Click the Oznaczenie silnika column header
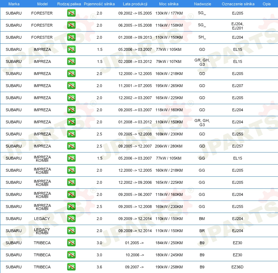Screen dimensions: 278x273 (238, 4)
